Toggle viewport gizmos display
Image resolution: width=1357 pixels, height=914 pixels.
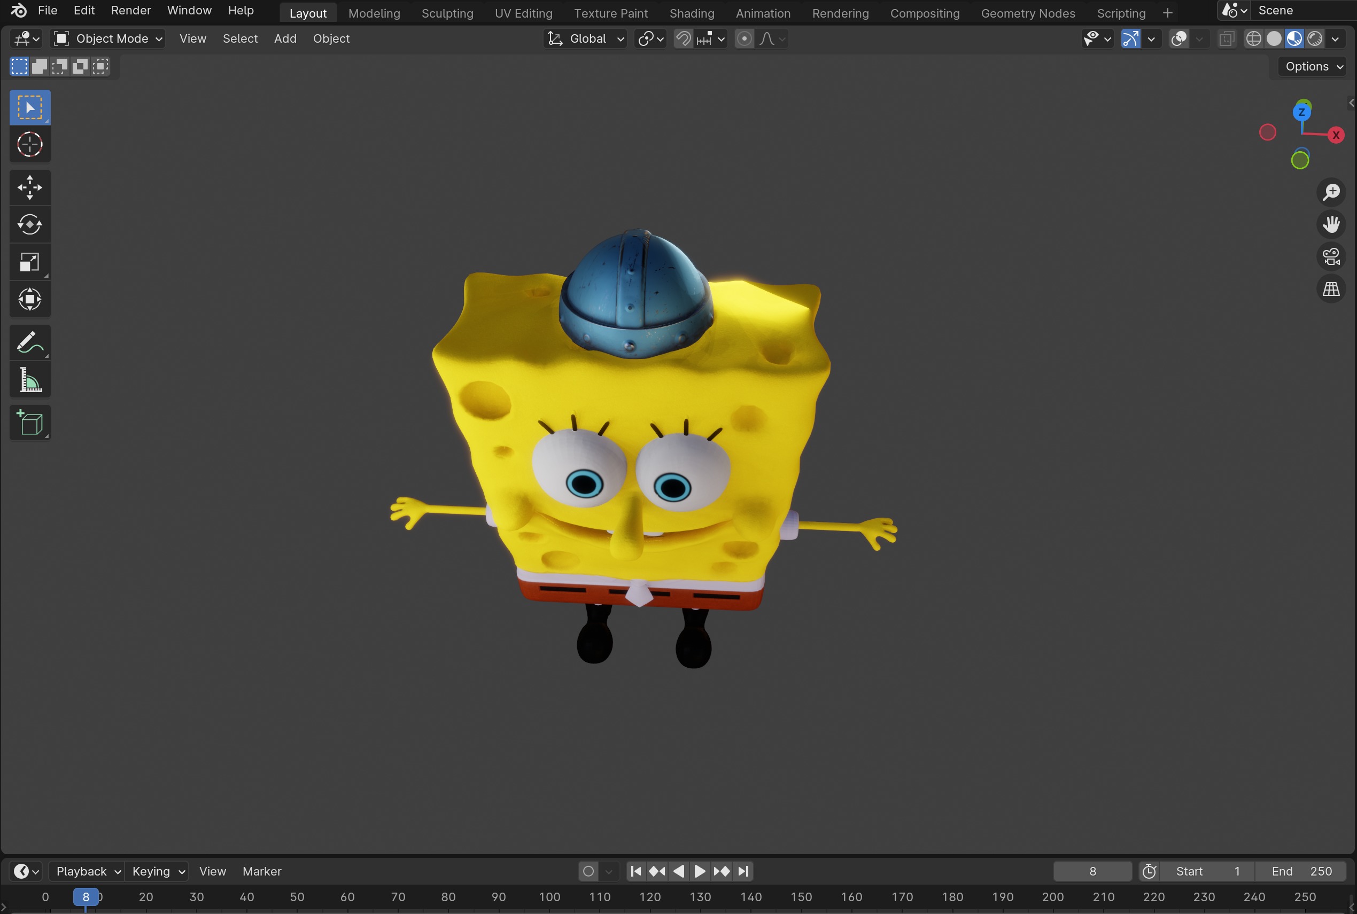tap(1130, 38)
